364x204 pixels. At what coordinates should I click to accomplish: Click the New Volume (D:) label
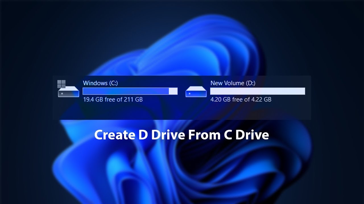tap(233, 83)
